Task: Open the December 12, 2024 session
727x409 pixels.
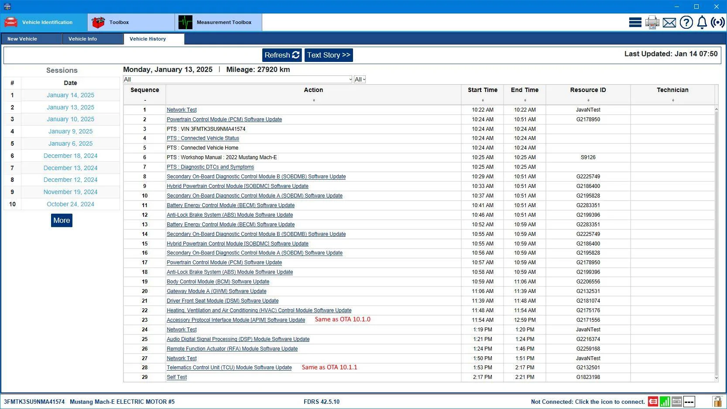Action: 70,180
